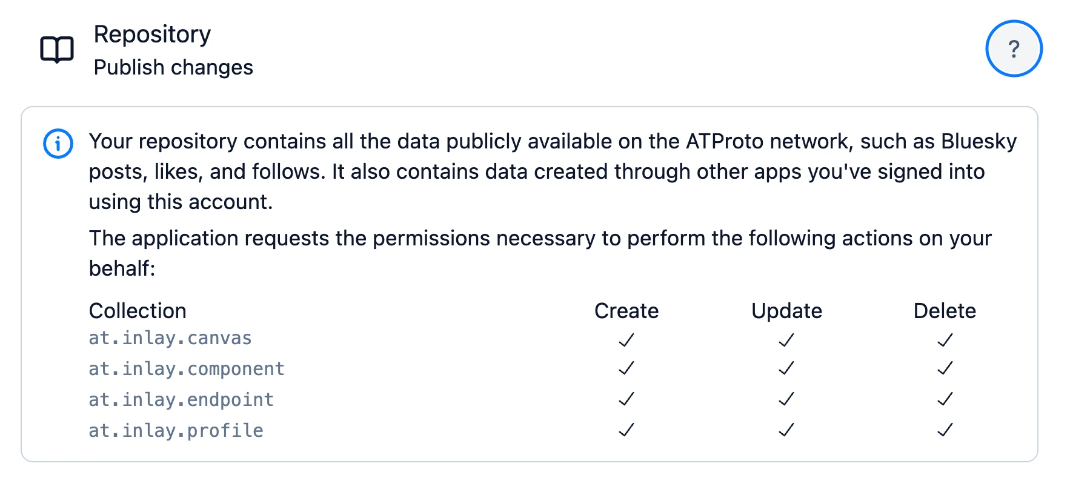Select the at.inlay.endpoint collection name
The width and height of the screenshot is (1070, 492).
[x=181, y=400]
